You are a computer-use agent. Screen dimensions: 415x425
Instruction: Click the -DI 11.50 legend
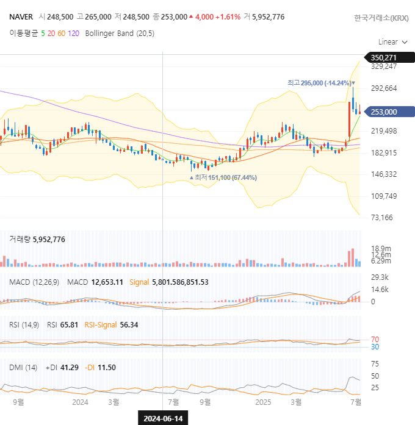point(100,368)
